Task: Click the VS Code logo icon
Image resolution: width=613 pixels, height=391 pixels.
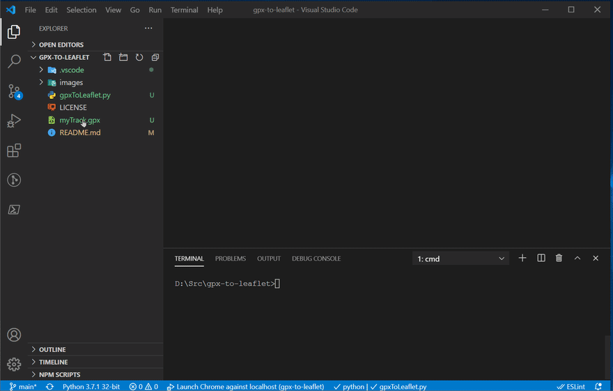Action: pyautogui.click(x=11, y=10)
